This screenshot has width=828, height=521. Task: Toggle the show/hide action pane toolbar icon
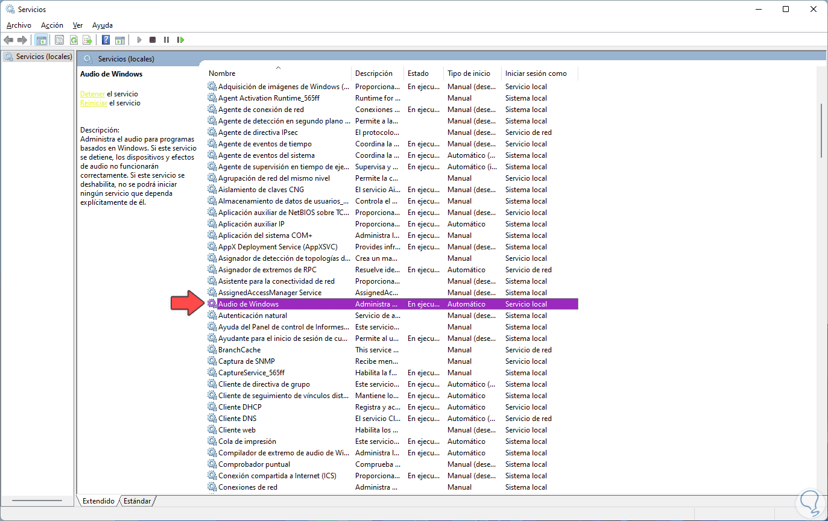[120, 40]
